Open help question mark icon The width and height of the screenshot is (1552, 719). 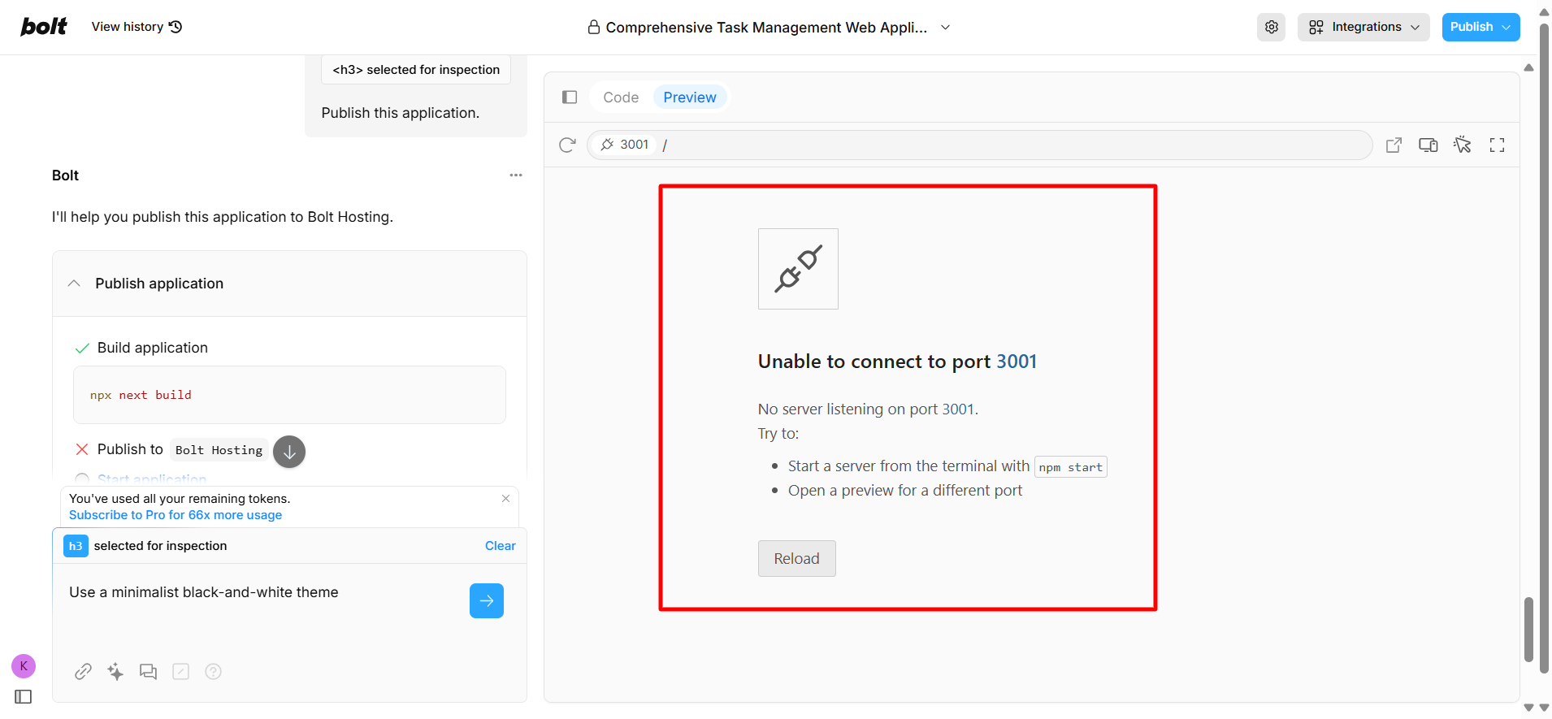click(213, 672)
